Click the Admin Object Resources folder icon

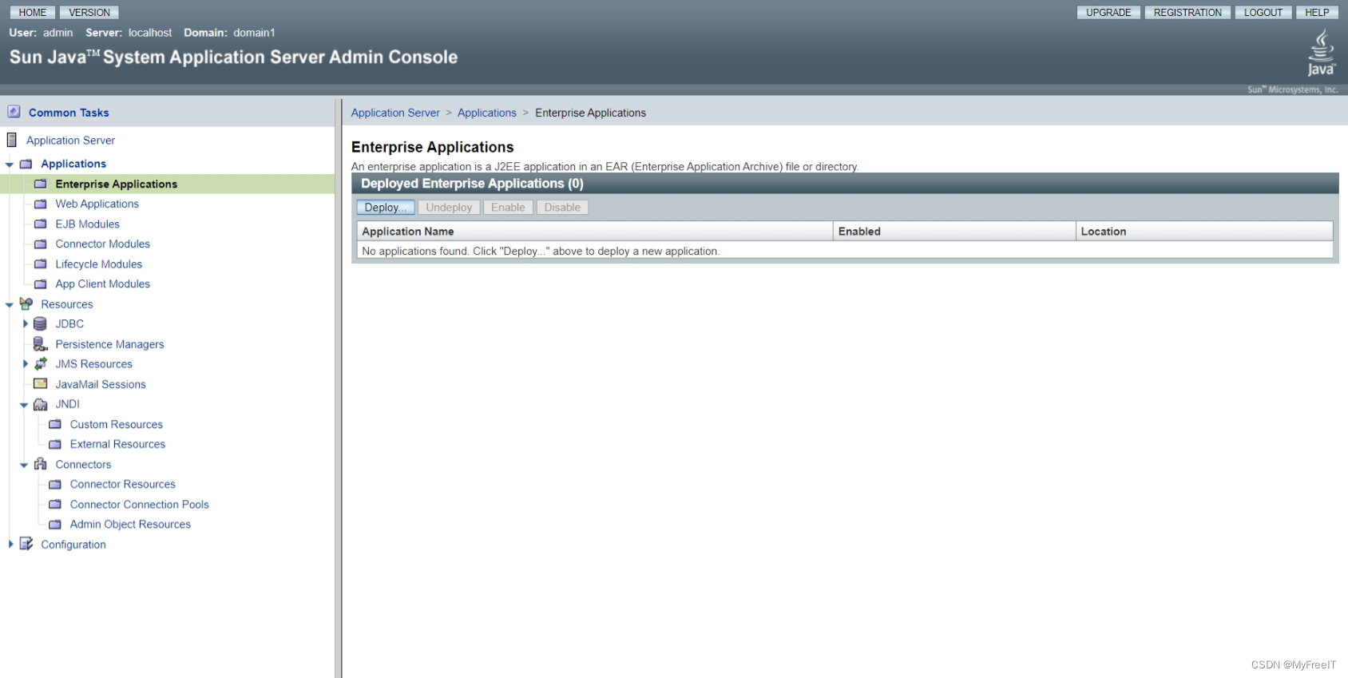[55, 525]
